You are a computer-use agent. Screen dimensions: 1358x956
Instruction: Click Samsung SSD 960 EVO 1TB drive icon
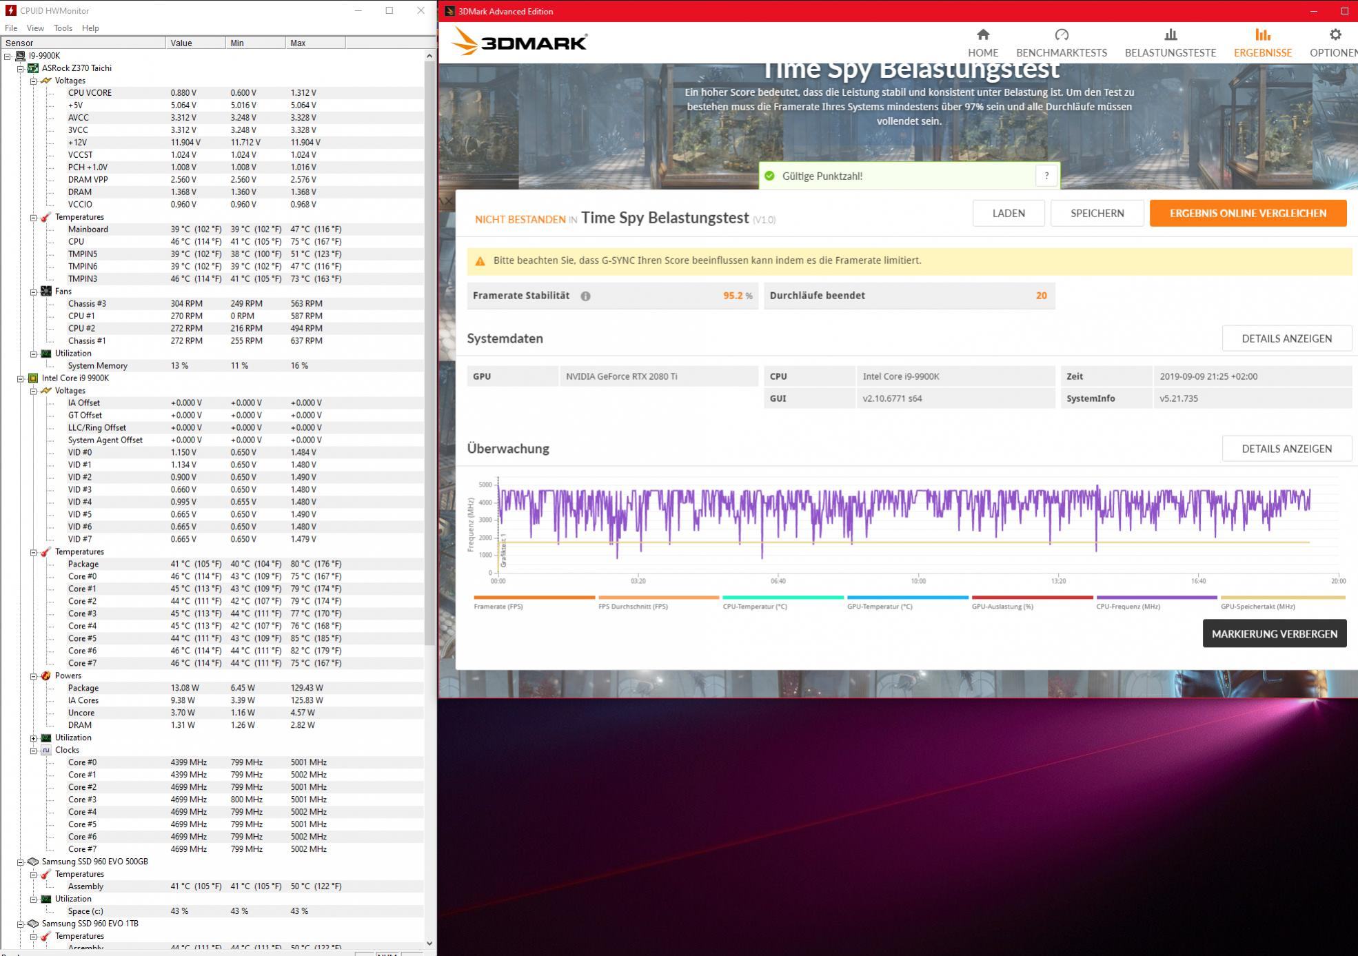pos(32,924)
